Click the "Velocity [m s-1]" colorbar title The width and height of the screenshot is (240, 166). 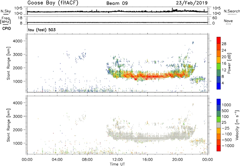coord(237,125)
